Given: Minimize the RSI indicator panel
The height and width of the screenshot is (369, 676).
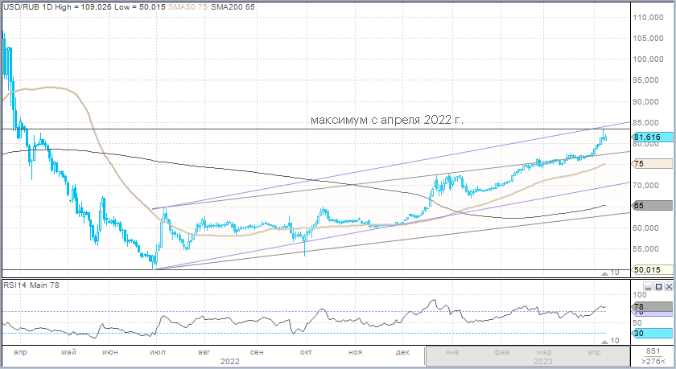Looking at the screenshot, I should [649, 285].
